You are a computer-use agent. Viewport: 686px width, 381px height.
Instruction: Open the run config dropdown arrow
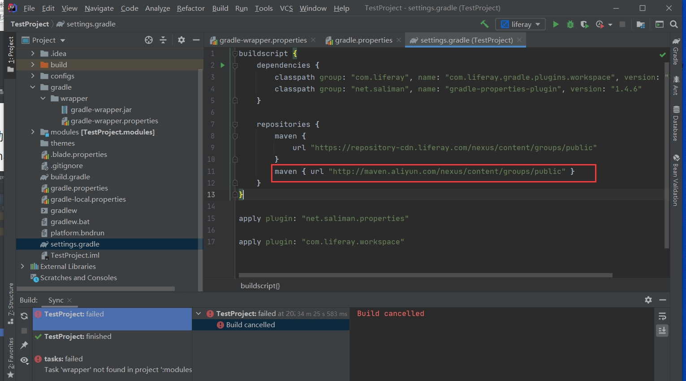click(x=610, y=25)
